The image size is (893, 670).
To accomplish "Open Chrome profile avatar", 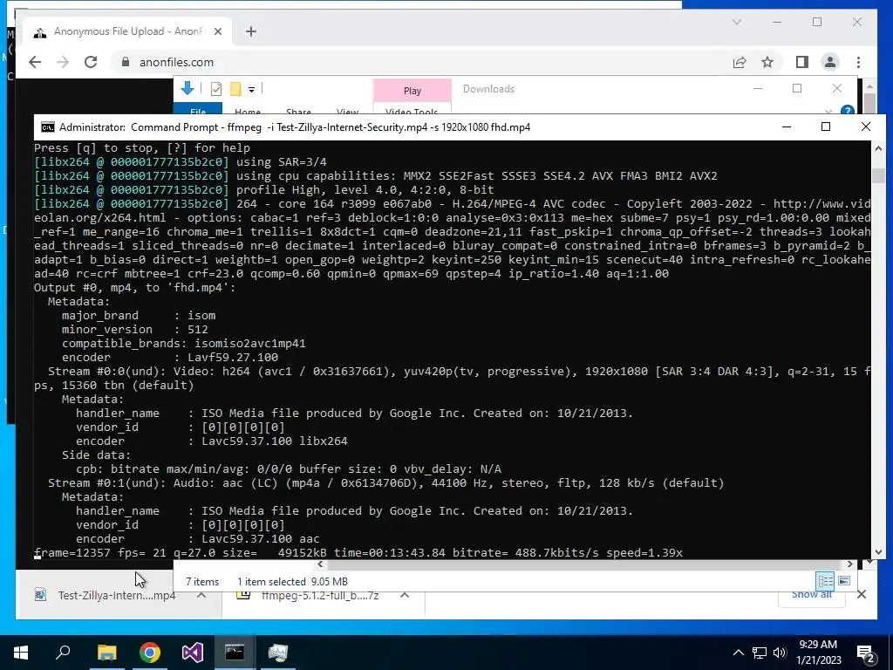I will [x=830, y=62].
